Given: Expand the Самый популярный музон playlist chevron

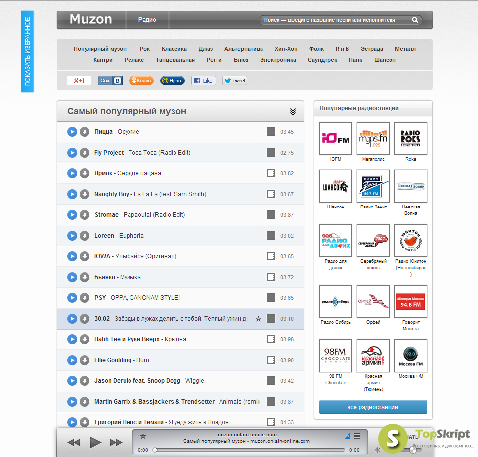Looking at the screenshot, I should pos(293,112).
